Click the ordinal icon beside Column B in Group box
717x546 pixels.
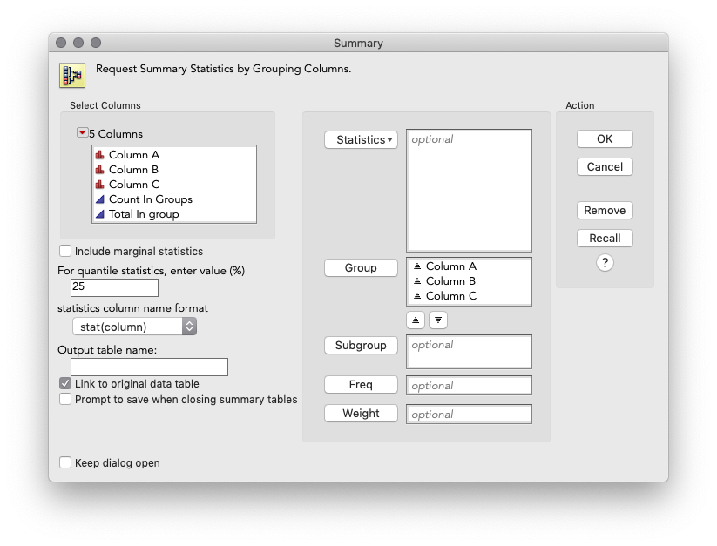(416, 281)
